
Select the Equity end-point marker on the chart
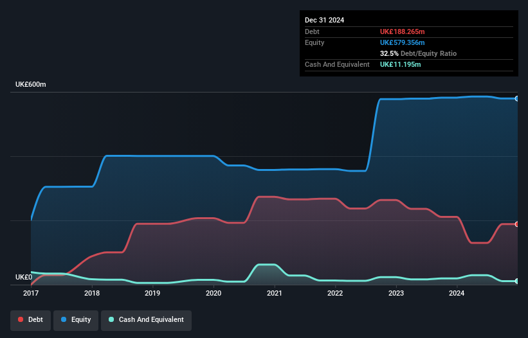pyautogui.click(x=517, y=98)
